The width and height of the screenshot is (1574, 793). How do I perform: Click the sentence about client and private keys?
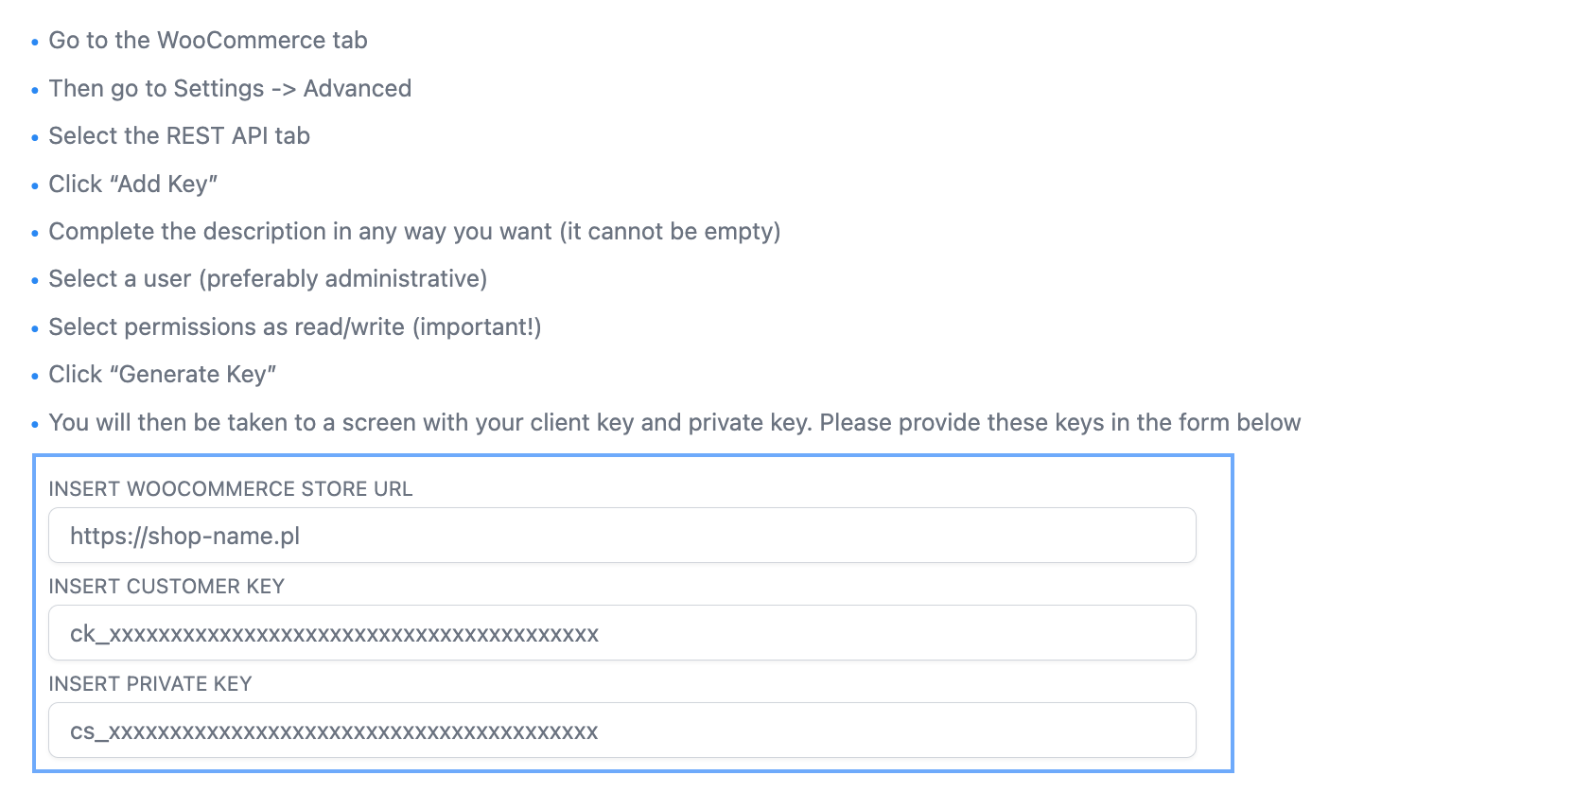[674, 423]
